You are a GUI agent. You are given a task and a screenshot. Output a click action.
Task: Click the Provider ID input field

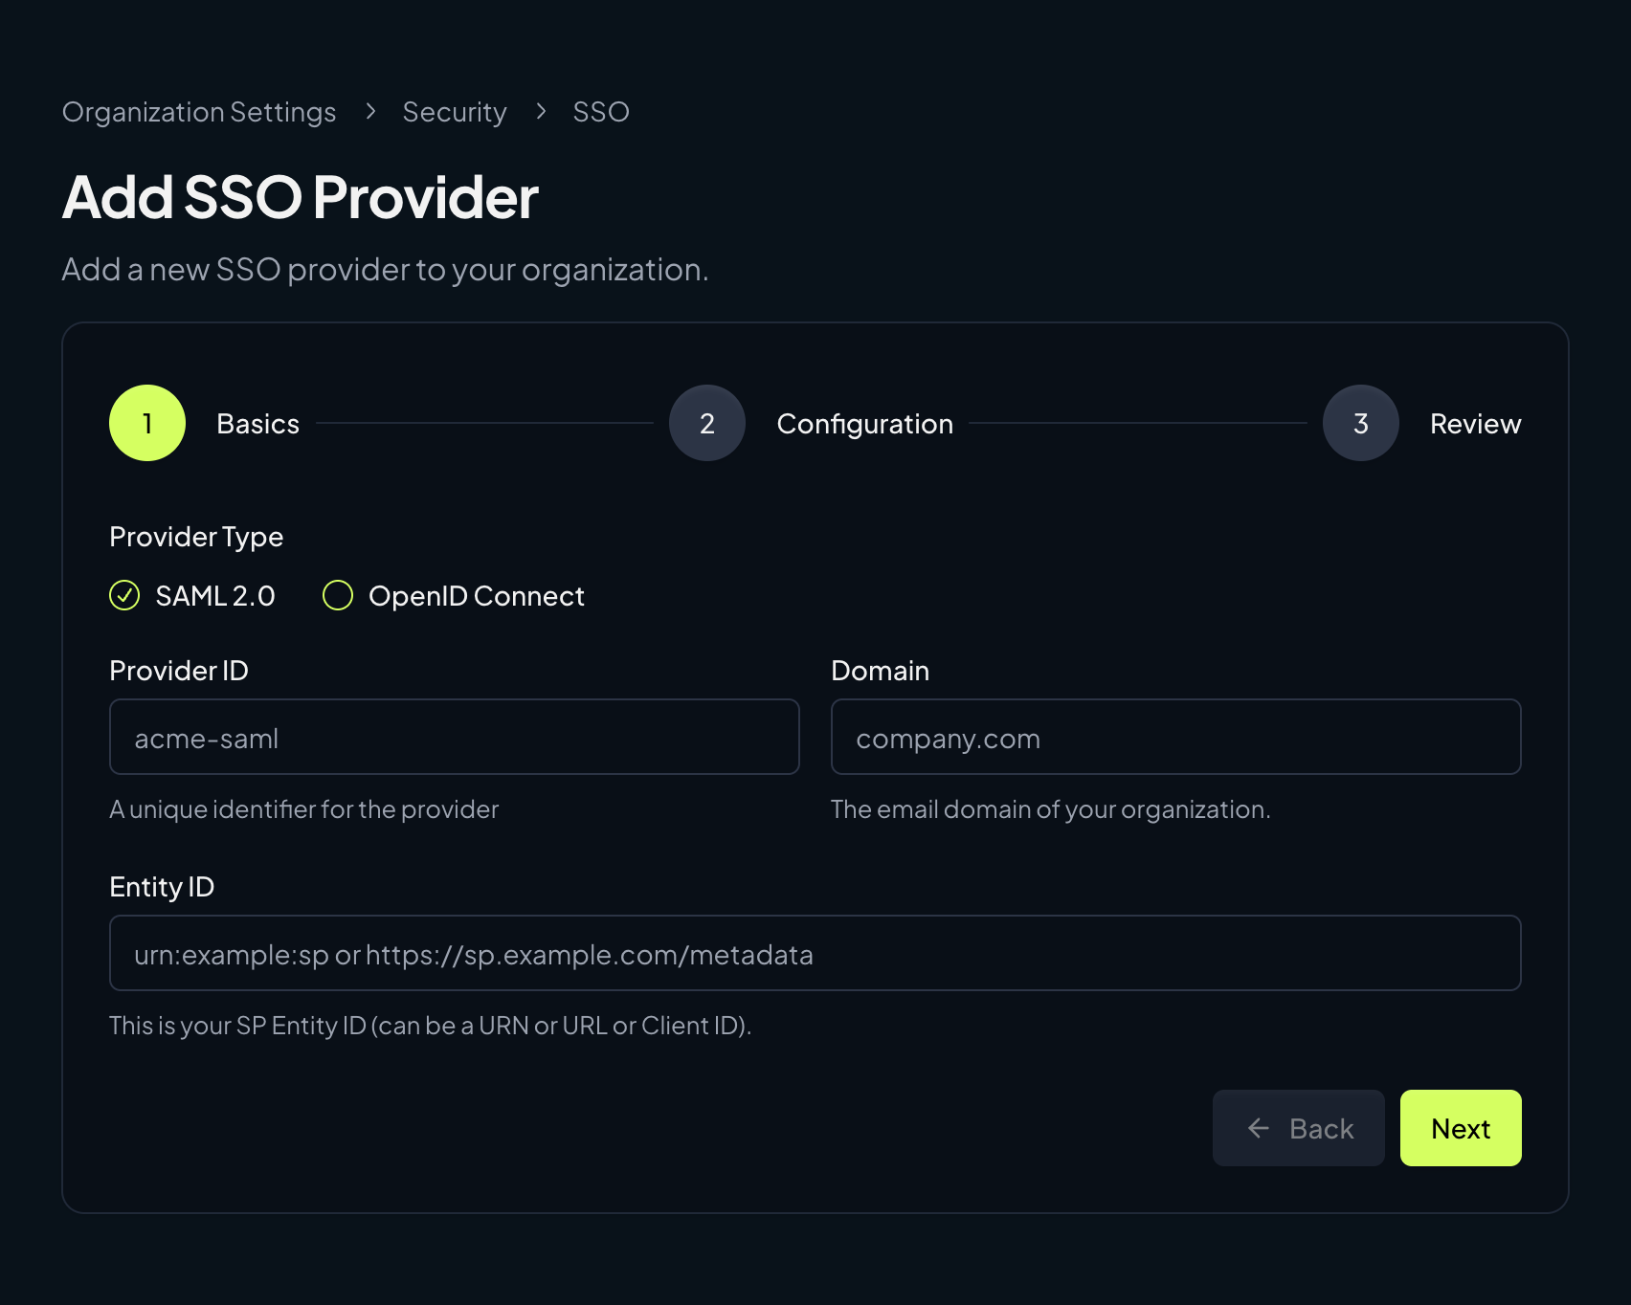(x=455, y=737)
